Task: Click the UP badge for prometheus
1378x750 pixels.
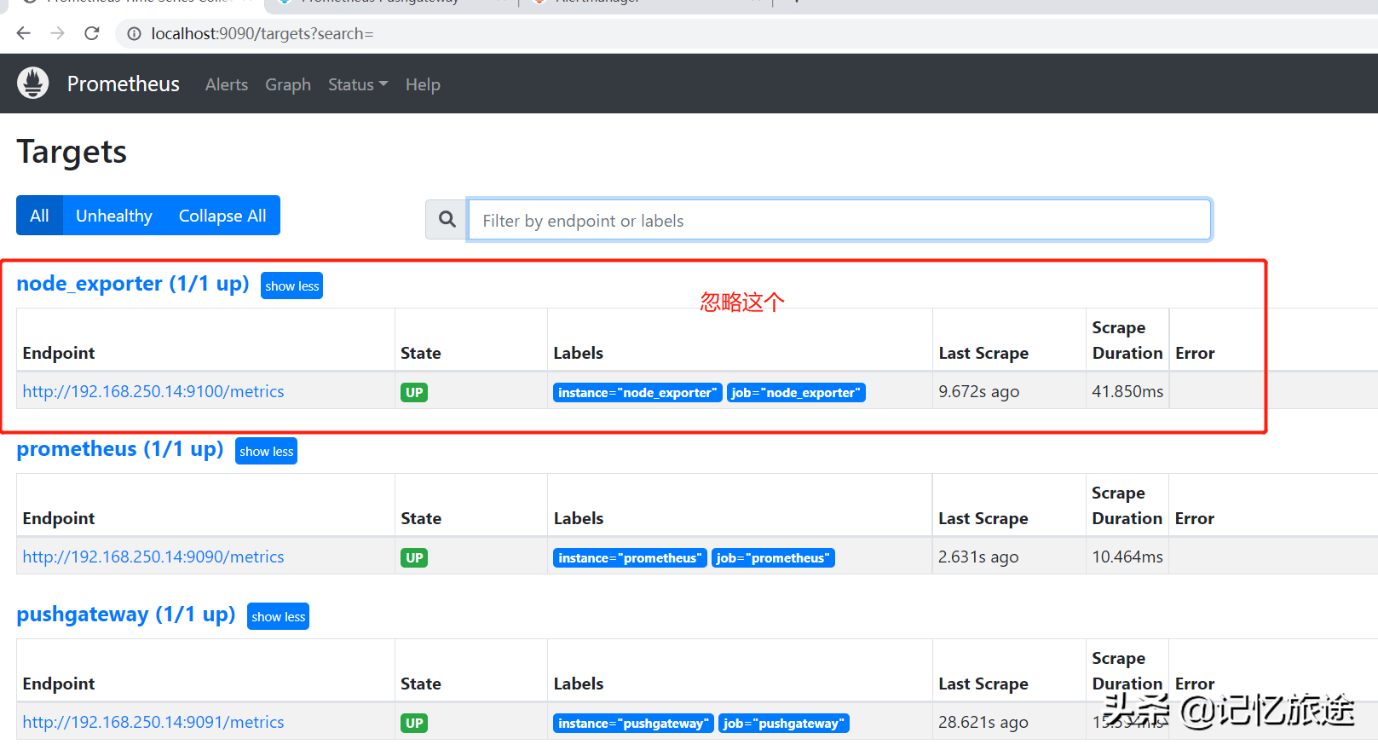Action: coord(414,557)
